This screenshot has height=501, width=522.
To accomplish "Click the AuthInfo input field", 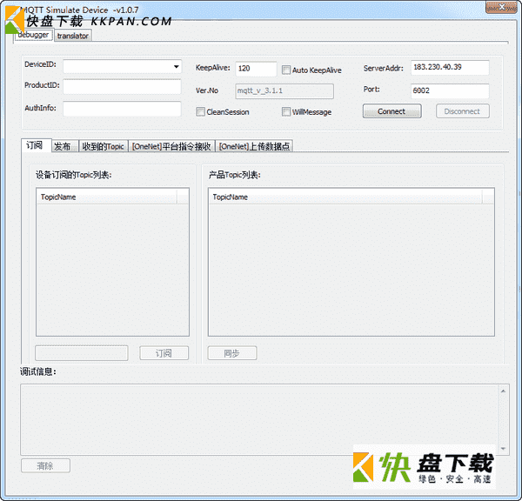I will coord(122,109).
